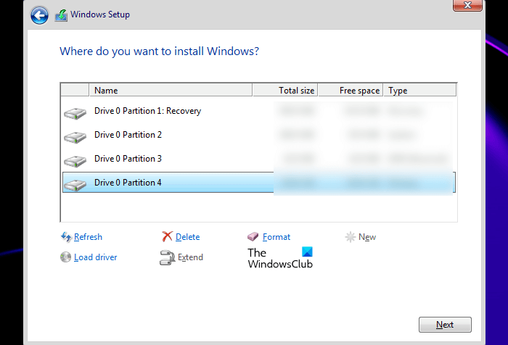Click the red Delete X icon

point(167,237)
